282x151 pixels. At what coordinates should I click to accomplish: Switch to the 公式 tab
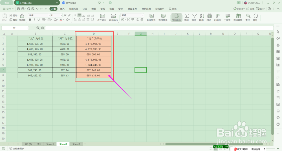(85, 9)
